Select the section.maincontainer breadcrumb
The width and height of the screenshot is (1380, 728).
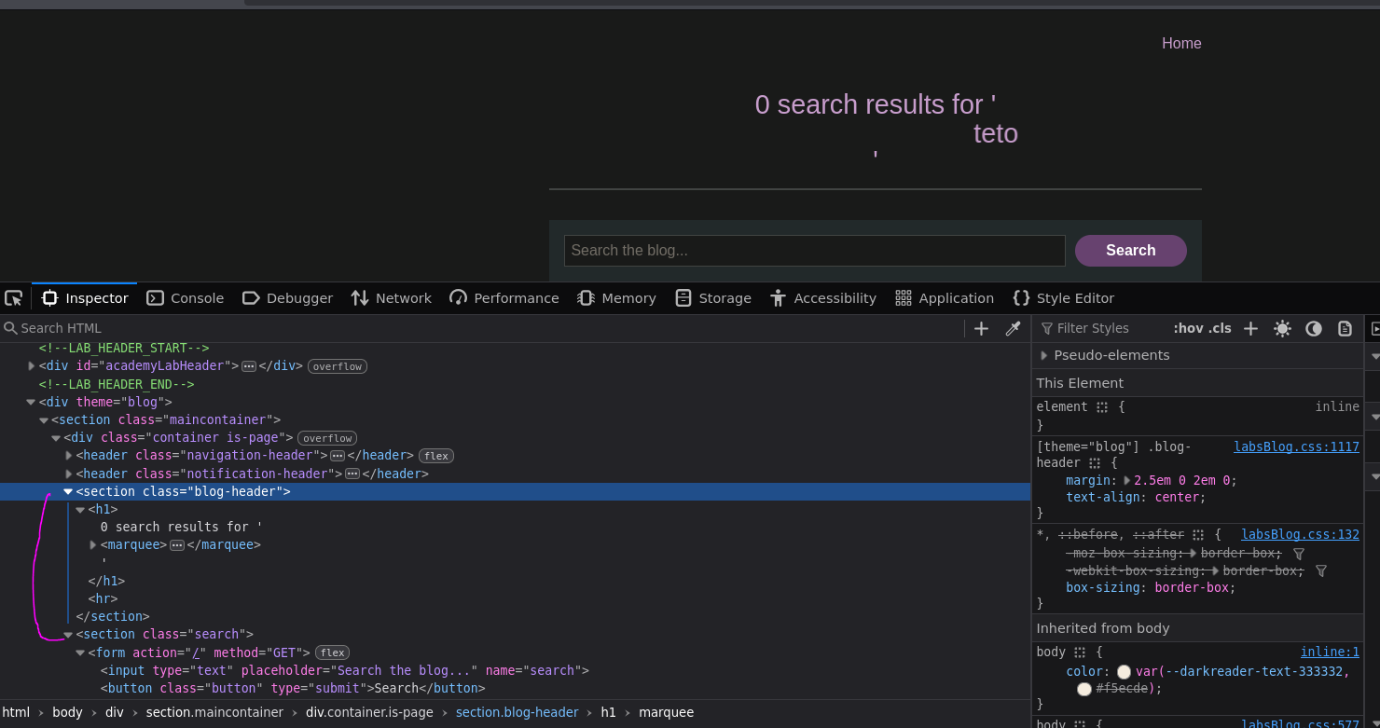(214, 712)
